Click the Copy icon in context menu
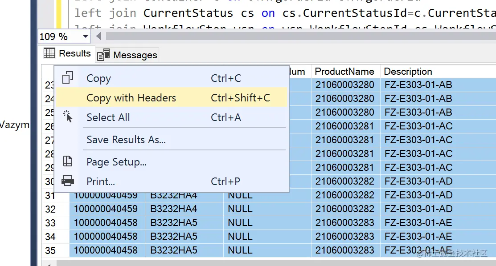This screenshot has height=266, width=496. 68,78
